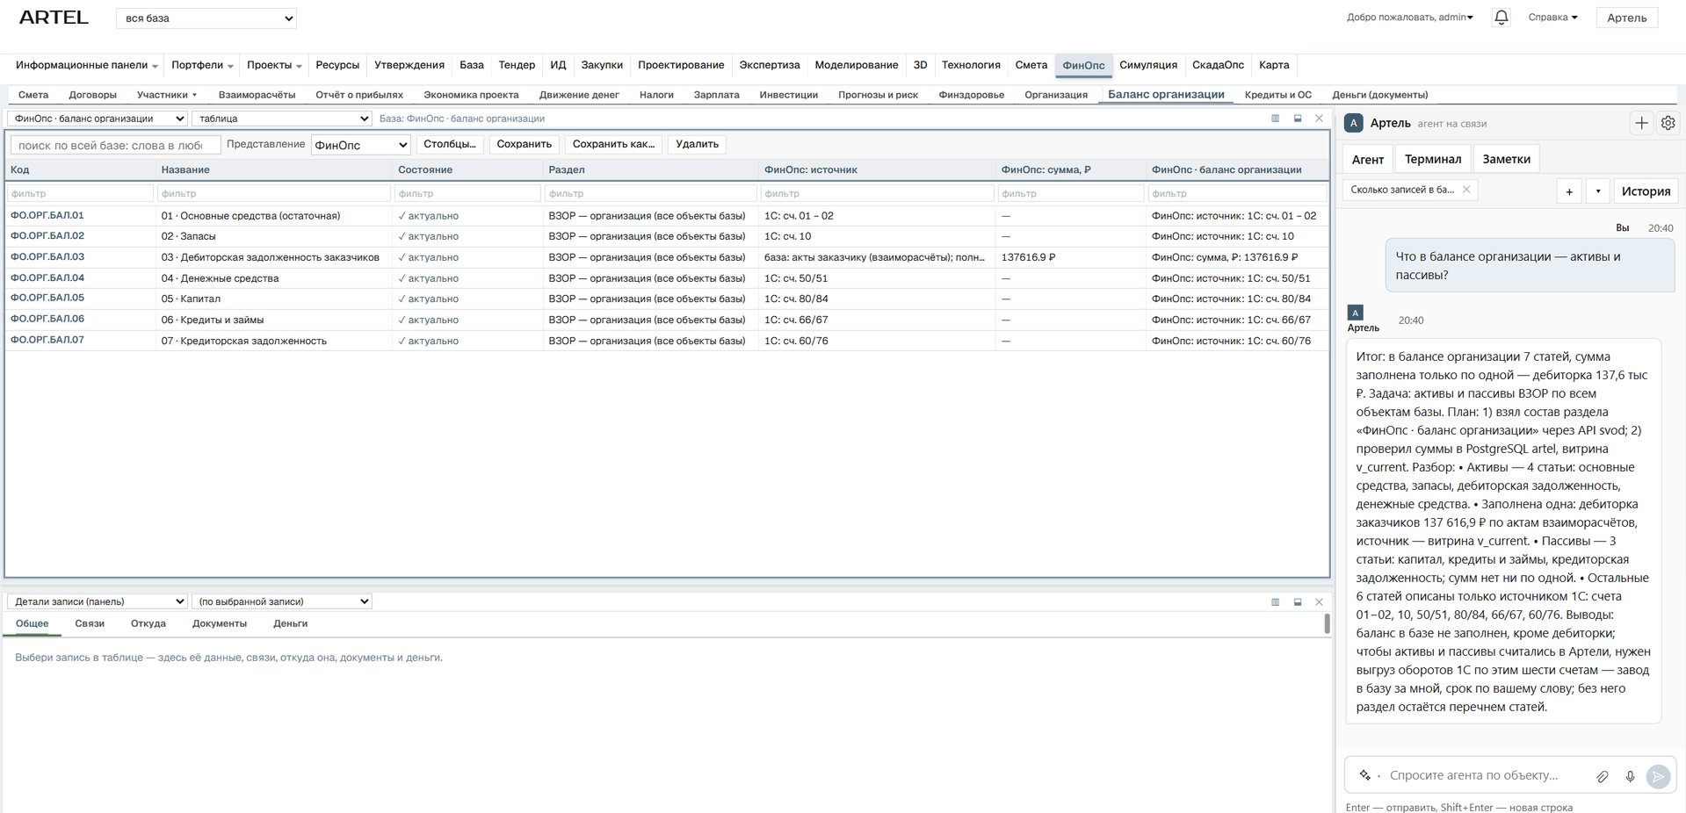Click the Артель button in top right

pos(1626,18)
